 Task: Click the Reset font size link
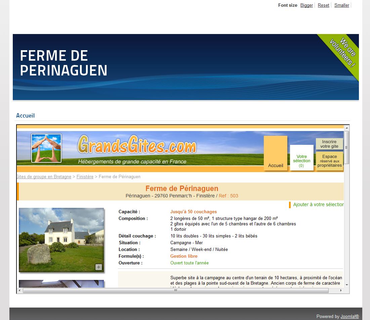(x=323, y=5)
